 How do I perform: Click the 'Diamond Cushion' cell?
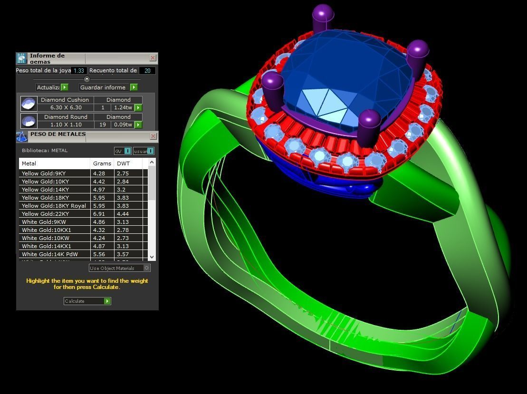pyautogui.click(x=65, y=100)
